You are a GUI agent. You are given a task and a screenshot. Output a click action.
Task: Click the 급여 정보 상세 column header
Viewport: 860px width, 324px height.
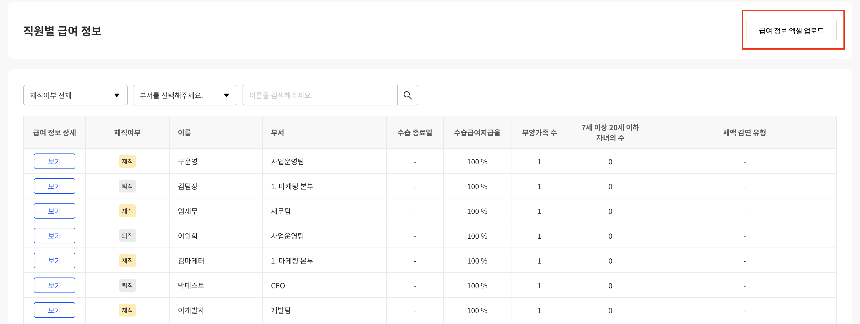[x=54, y=133]
